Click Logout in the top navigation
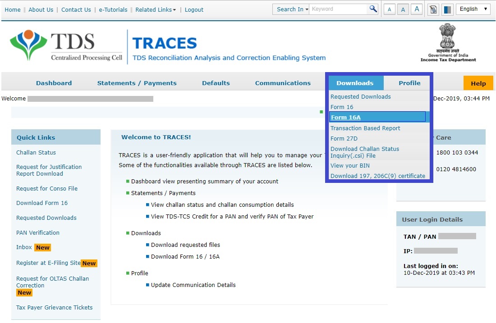 pyautogui.click(x=194, y=9)
